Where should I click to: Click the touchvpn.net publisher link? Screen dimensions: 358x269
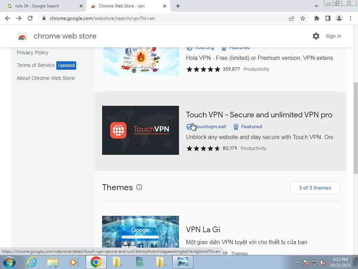210,126
